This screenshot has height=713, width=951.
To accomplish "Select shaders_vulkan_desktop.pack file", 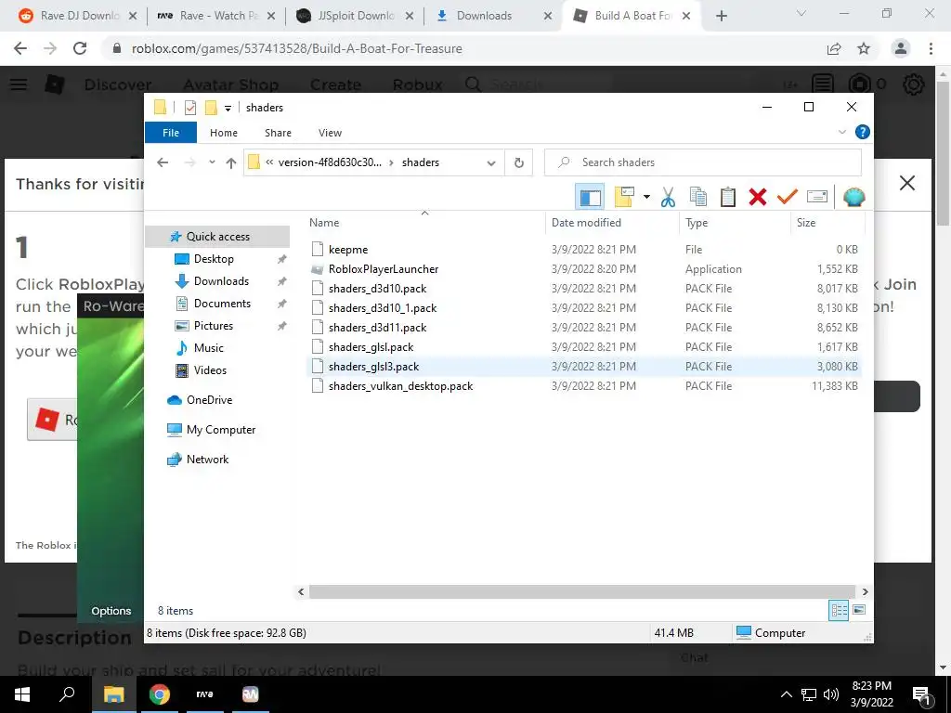I will coord(400,385).
